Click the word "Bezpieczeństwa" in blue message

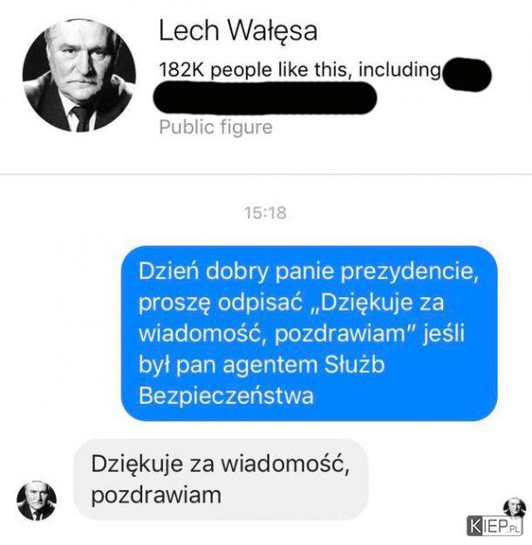point(226,396)
